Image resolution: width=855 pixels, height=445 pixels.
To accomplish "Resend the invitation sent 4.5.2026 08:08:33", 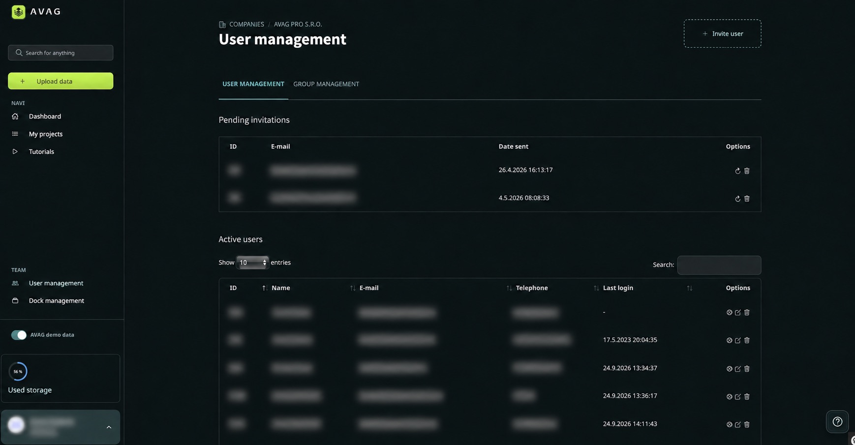I will click(x=737, y=199).
